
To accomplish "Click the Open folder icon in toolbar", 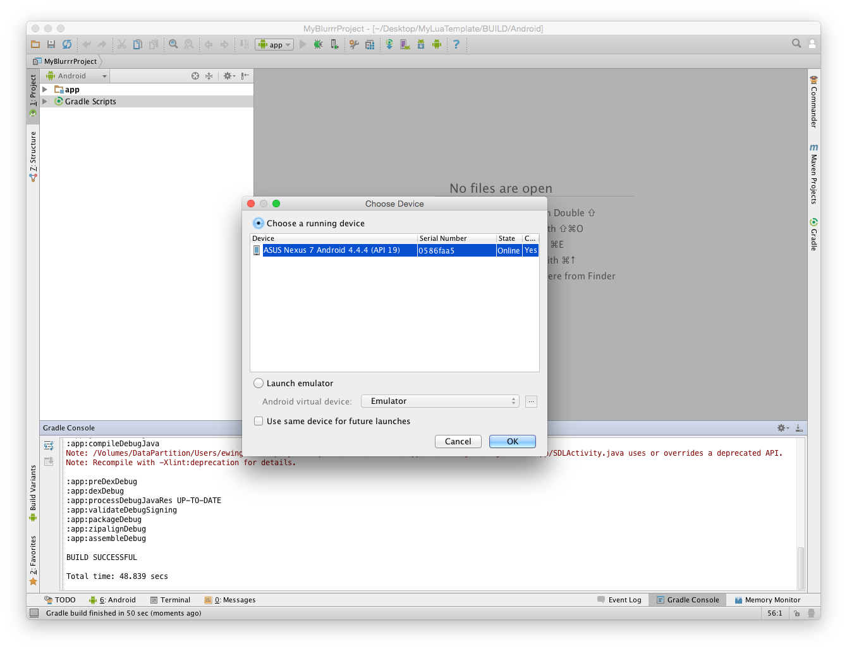I will pos(35,44).
